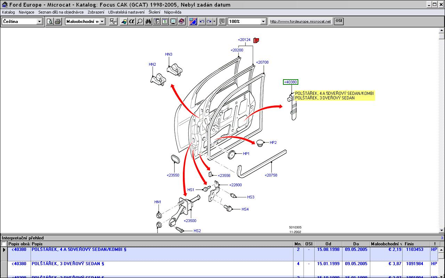Click the binoculars find icon
The width and height of the screenshot is (445, 278).
(148, 22)
